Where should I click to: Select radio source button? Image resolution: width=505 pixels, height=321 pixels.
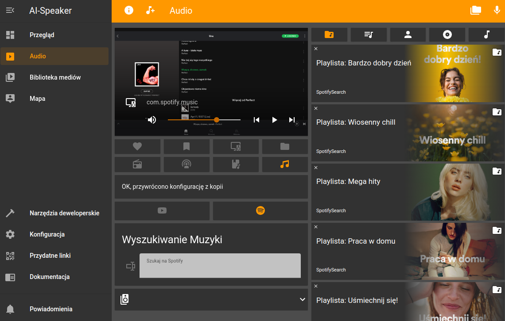pyautogui.click(x=137, y=164)
